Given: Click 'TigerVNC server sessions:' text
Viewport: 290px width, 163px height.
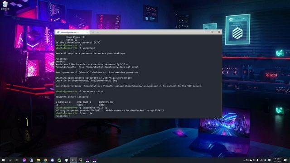Looking at the screenshot, I should [x=72, y=97].
